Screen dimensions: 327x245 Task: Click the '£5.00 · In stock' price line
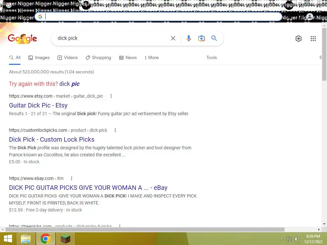pyautogui.click(x=24, y=162)
